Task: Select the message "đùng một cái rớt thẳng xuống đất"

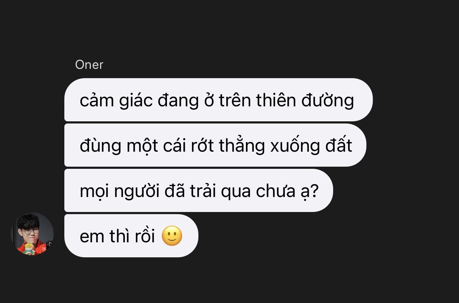Action: point(215,145)
